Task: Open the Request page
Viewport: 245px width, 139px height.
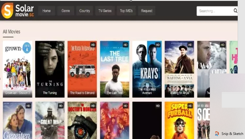Action: pos(147,11)
